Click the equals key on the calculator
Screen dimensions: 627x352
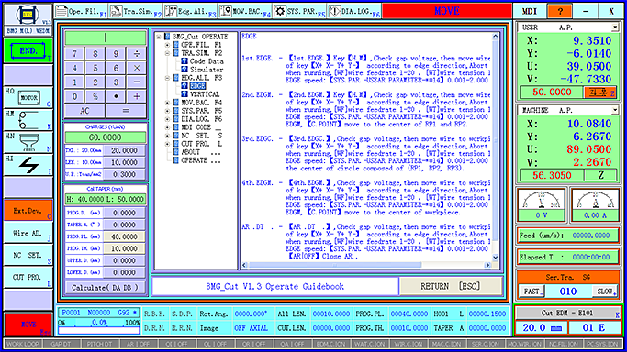(x=126, y=111)
